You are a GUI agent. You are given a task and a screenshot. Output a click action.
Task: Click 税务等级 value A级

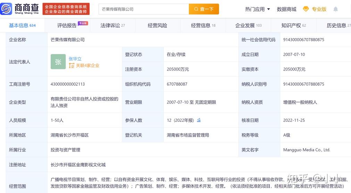pyautogui.click(x=286, y=135)
